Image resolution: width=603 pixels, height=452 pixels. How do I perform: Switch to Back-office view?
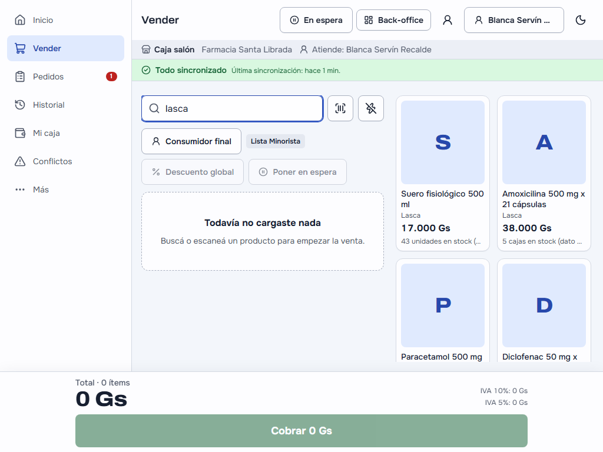393,20
